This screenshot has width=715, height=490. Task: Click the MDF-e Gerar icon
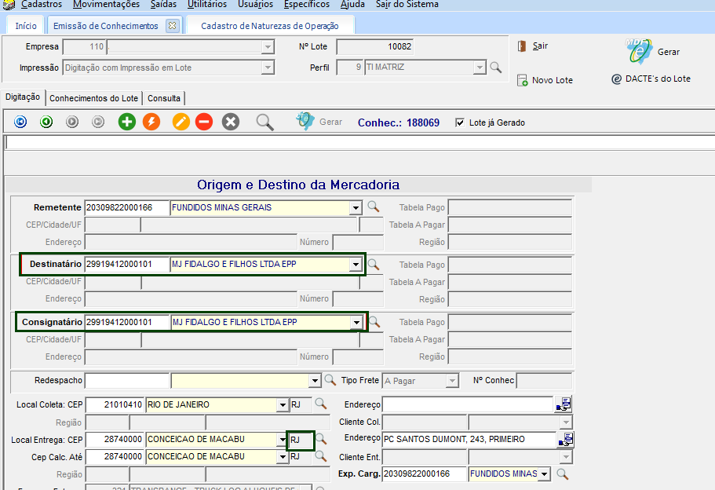(640, 51)
